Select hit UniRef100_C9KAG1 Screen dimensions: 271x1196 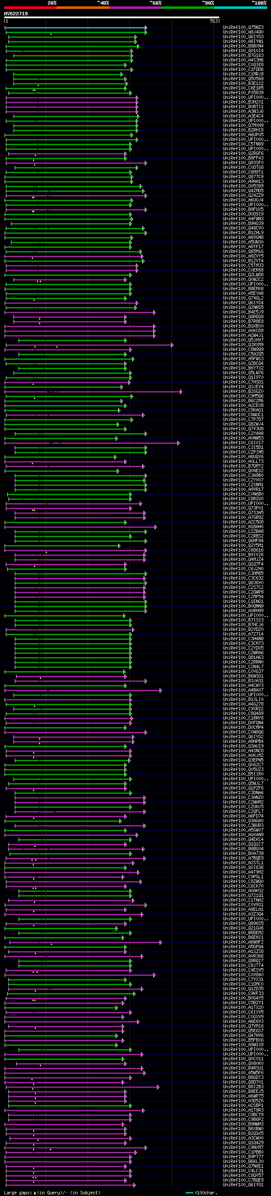coord(243,410)
